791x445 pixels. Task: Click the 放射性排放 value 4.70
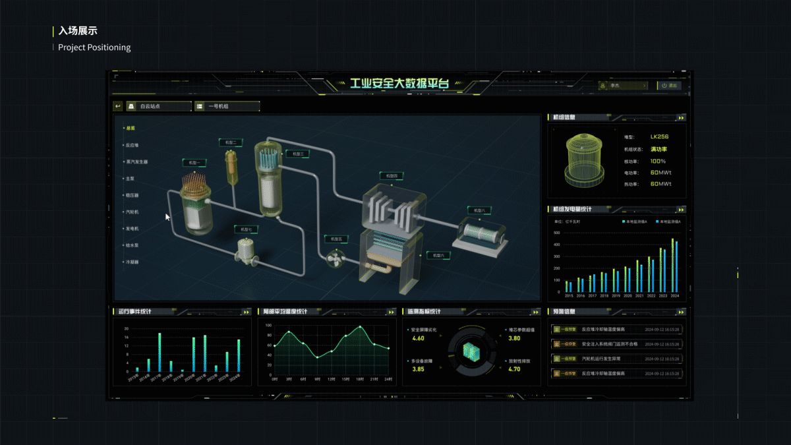[515, 369]
